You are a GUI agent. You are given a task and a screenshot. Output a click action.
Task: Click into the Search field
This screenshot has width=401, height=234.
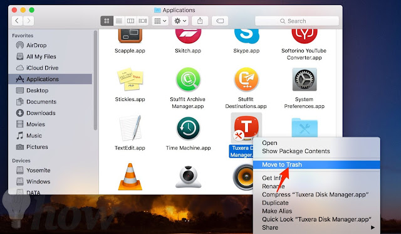pos(297,21)
